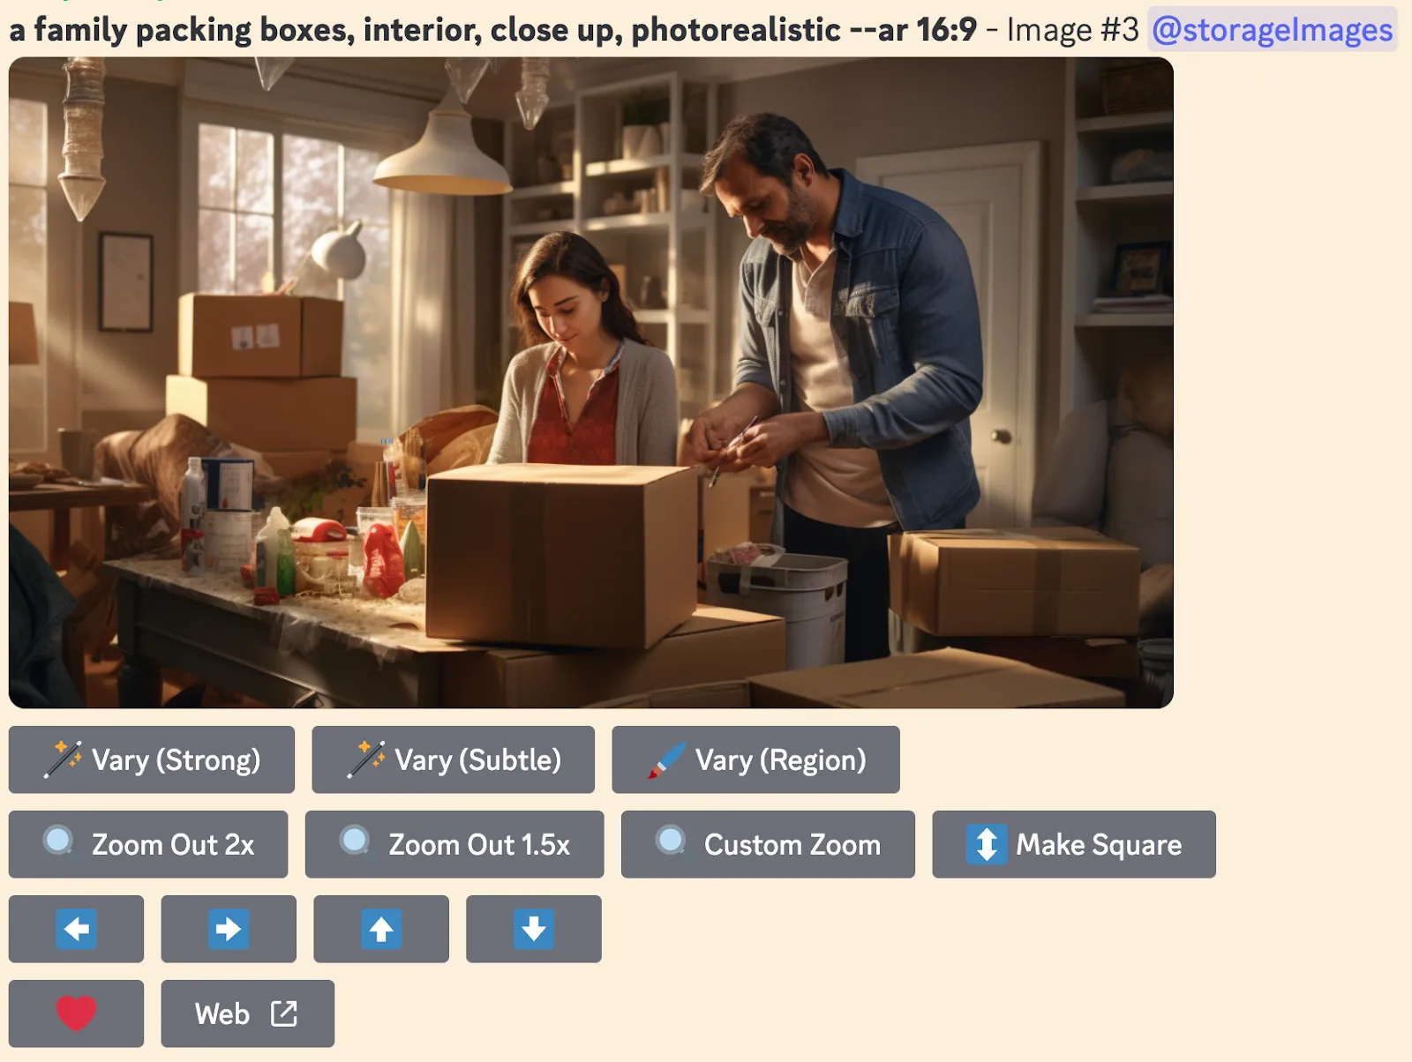The height and width of the screenshot is (1062, 1412).
Task: Click the Vary (Subtle) button
Action: click(453, 759)
